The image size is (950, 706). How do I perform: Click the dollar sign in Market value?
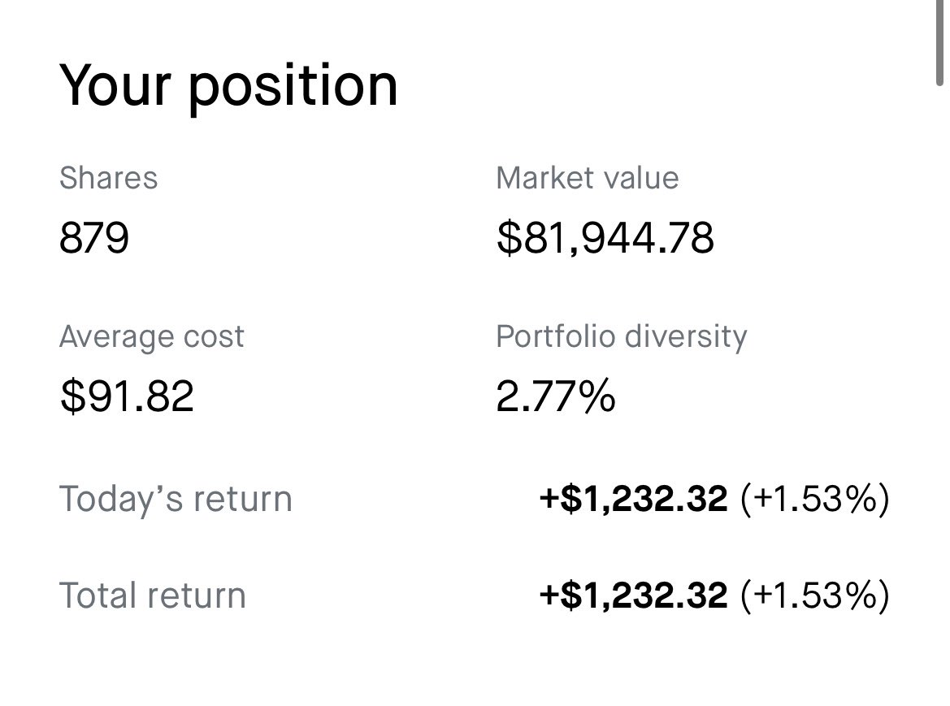509,238
